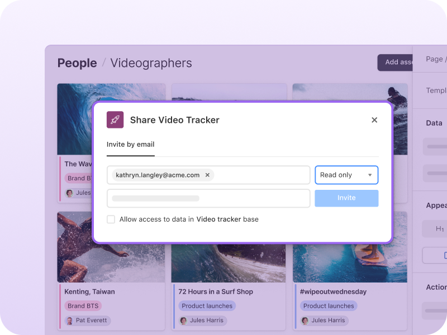Click the kathryn.langley@acme.com email chip
The width and height of the screenshot is (447, 335).
163,175
